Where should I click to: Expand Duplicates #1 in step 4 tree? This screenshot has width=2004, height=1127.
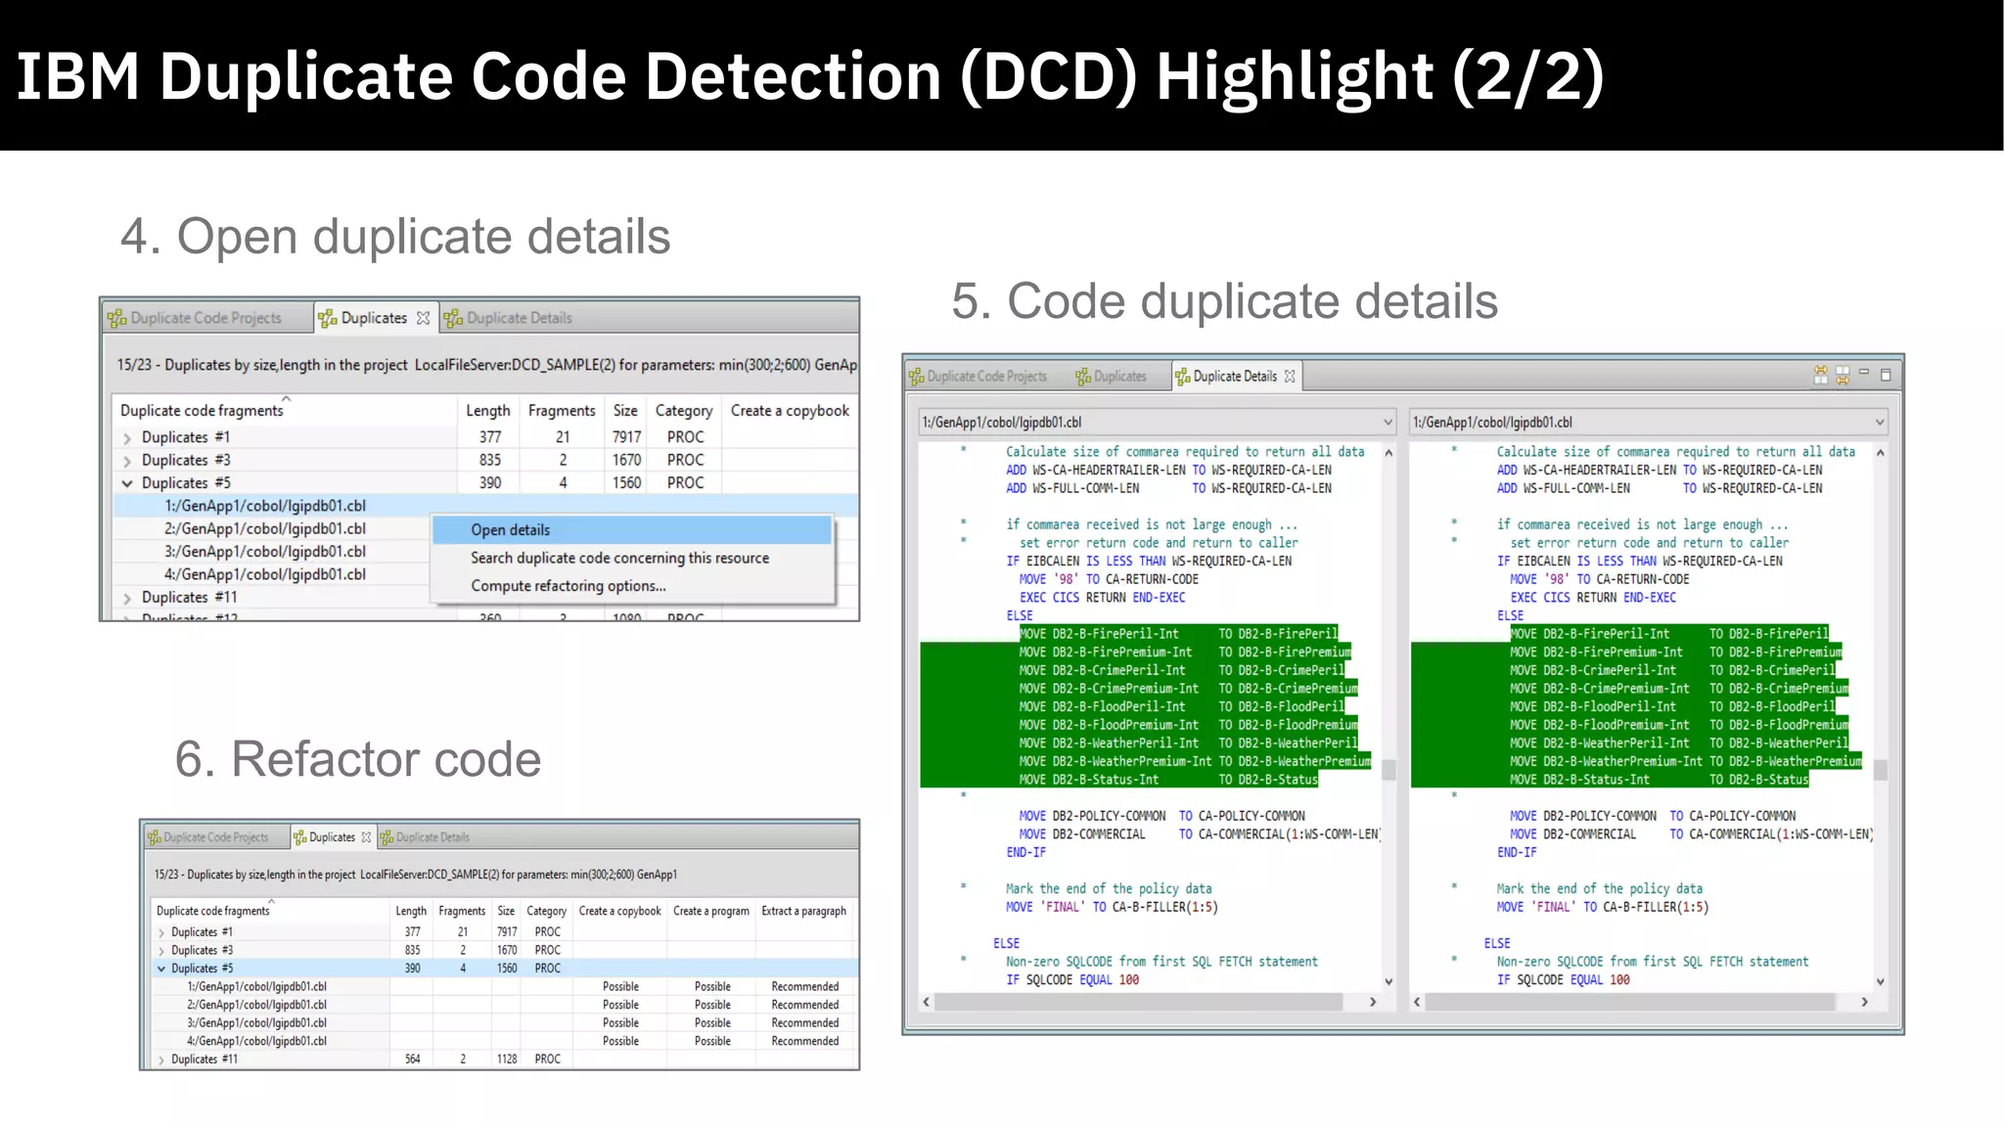click(127, 438)
